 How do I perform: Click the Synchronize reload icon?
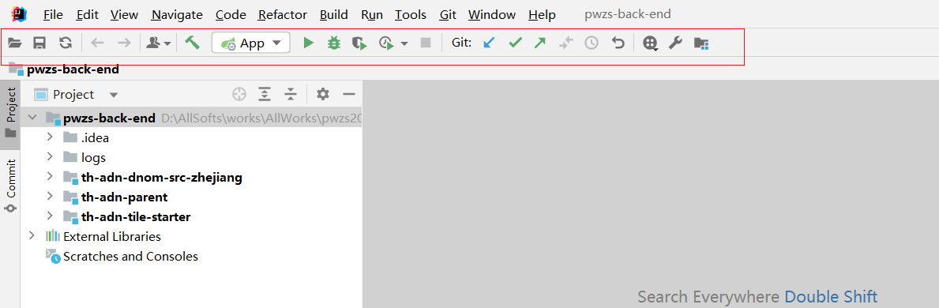66,43
